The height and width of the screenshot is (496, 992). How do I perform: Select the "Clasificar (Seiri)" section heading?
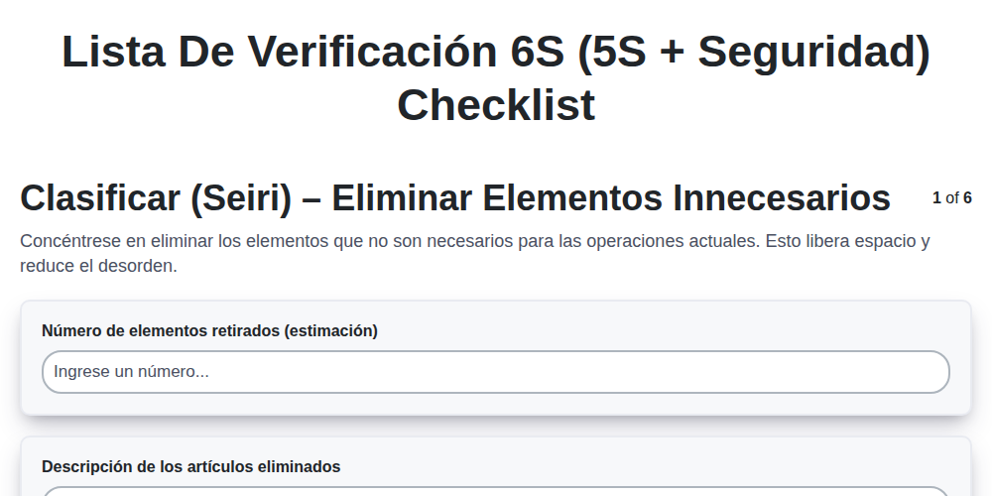157,198
